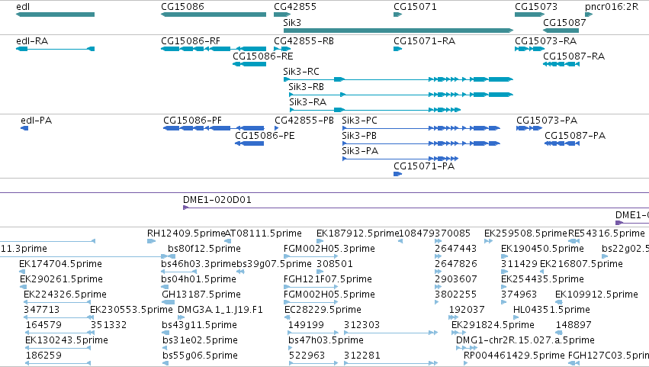
Task: Select the EK130243.5prime EST label
Action: [66, 340]
